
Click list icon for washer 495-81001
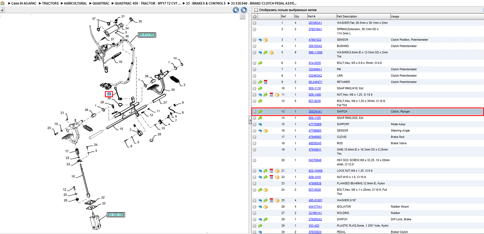coord(271,200)
